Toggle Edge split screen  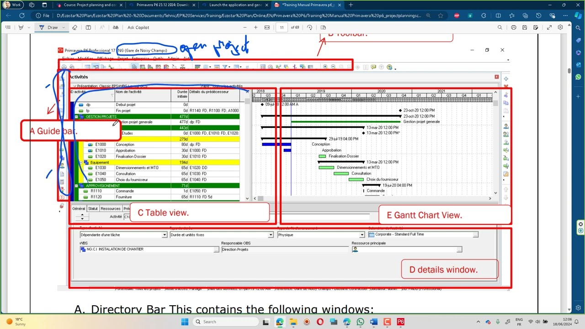[498, 15]
